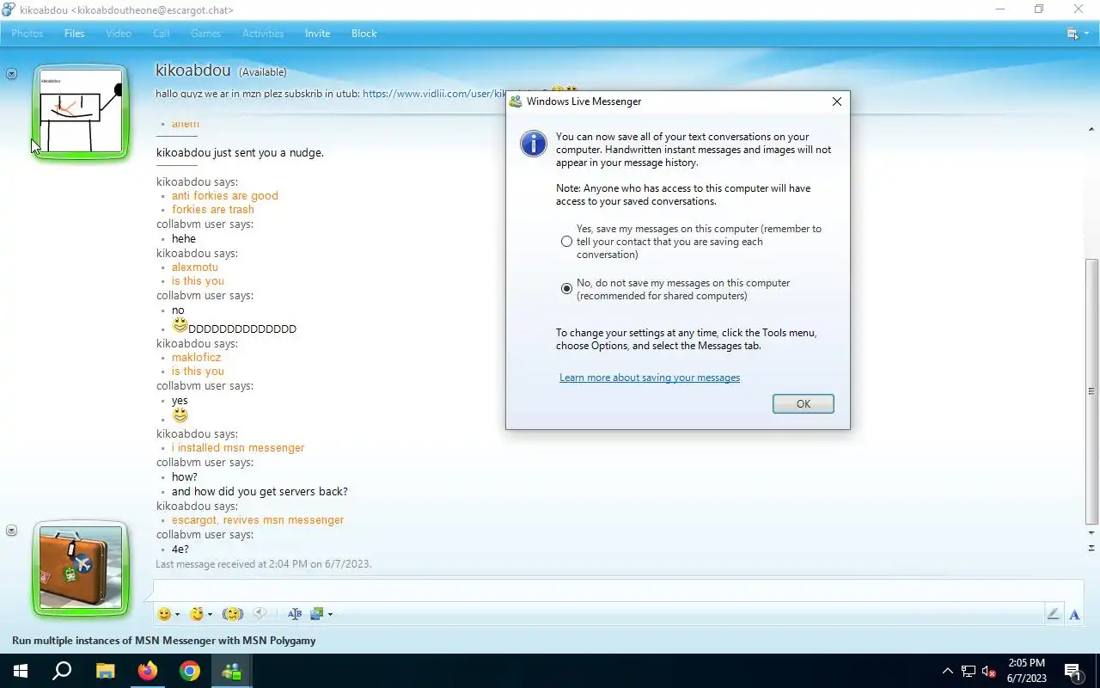The width and height of the screenshot is (1100, 688).
Task: Select 'No, do not save my messages' option
Action: pos(566,289)
